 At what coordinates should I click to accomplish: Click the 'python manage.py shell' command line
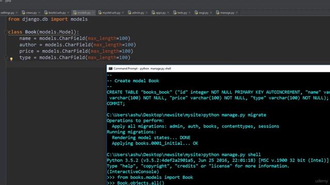184,155
